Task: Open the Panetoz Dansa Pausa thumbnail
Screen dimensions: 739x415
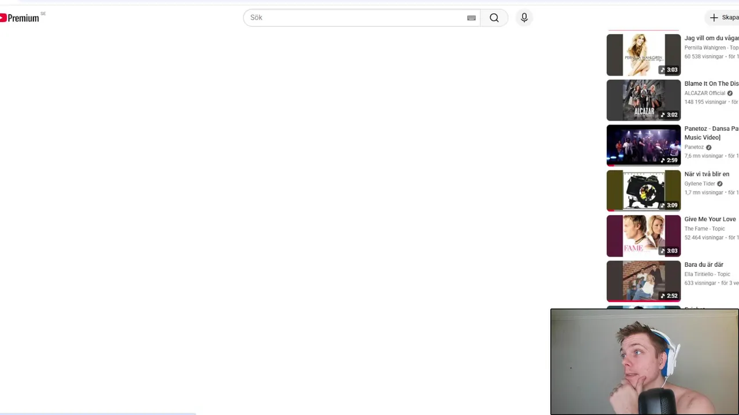Action: tap(644, 145)
